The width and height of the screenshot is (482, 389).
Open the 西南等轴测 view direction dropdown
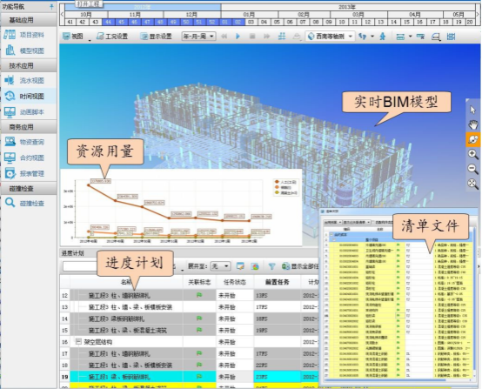tap(330, 37)
